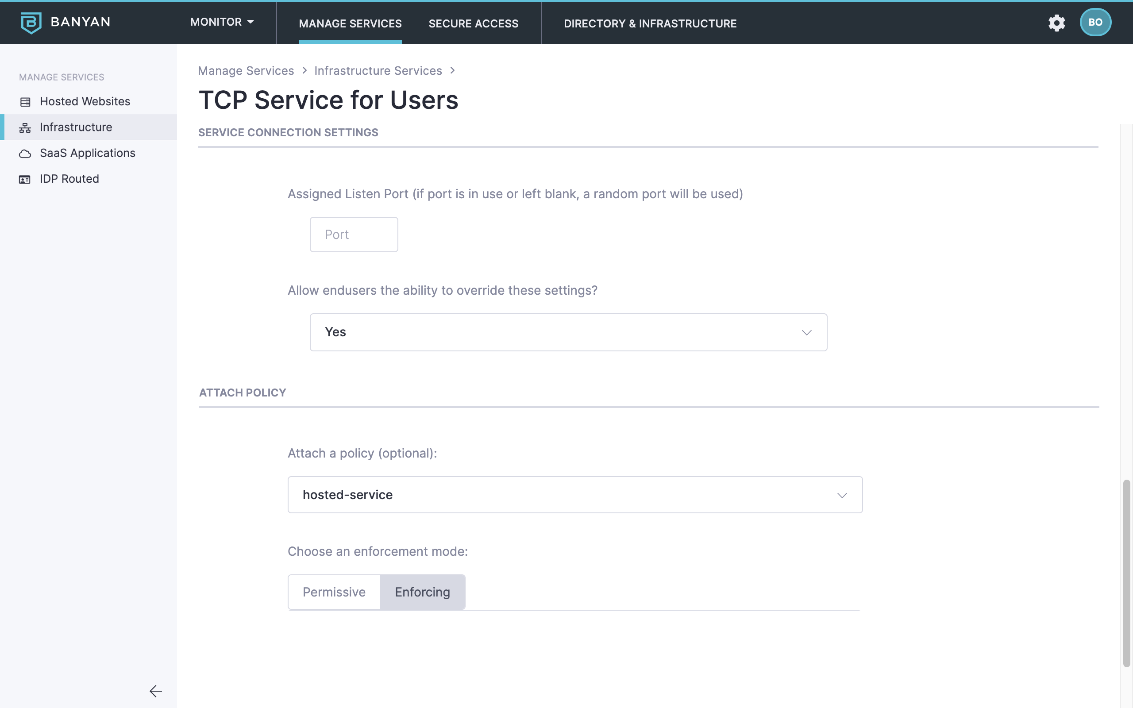Click the BO user avatar
This screenshot has width=1133, height=708.
pos(1095,23)
